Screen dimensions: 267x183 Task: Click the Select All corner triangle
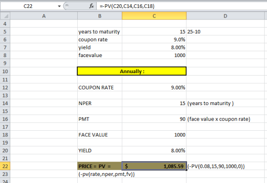point(5,16)
